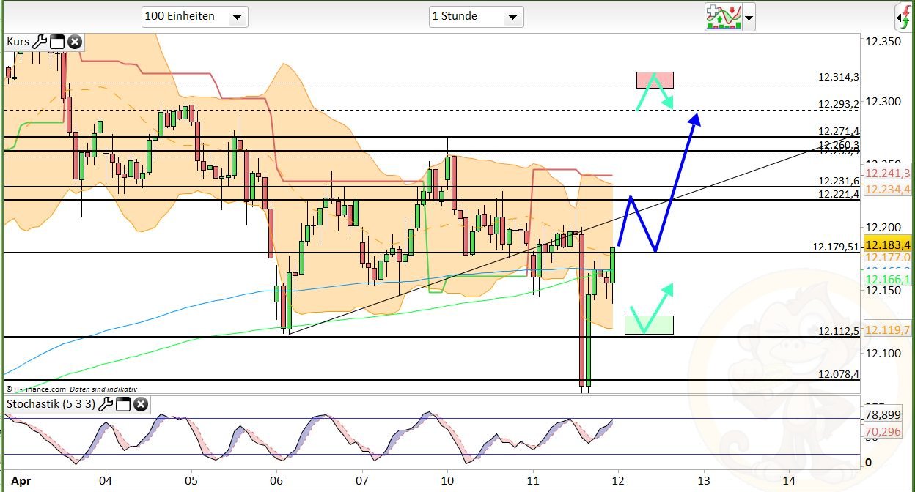Screen dimensions: 915x492
Task: Open Stochastik settings via its wrench icon
Action: click(106, 404)
